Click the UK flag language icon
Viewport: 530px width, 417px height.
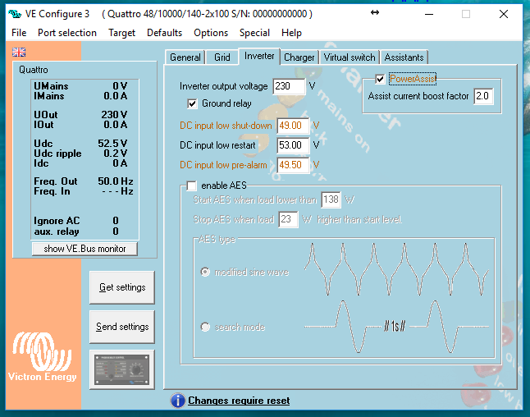click(19, 52)
